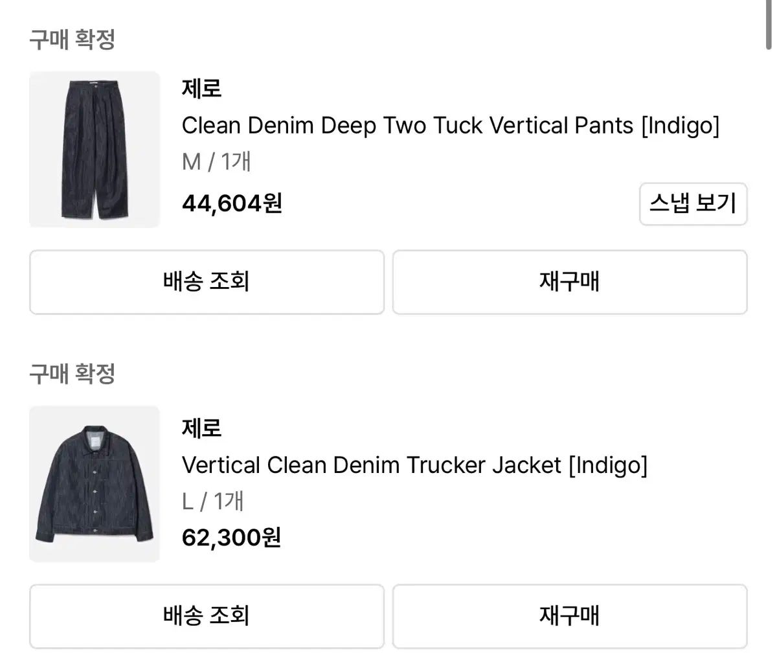Image resolution: width=777 pixels, height=668 pixels.
Task: Click the 스냅 보기 button
Action: pyautogui.click(x=693, y=204)
